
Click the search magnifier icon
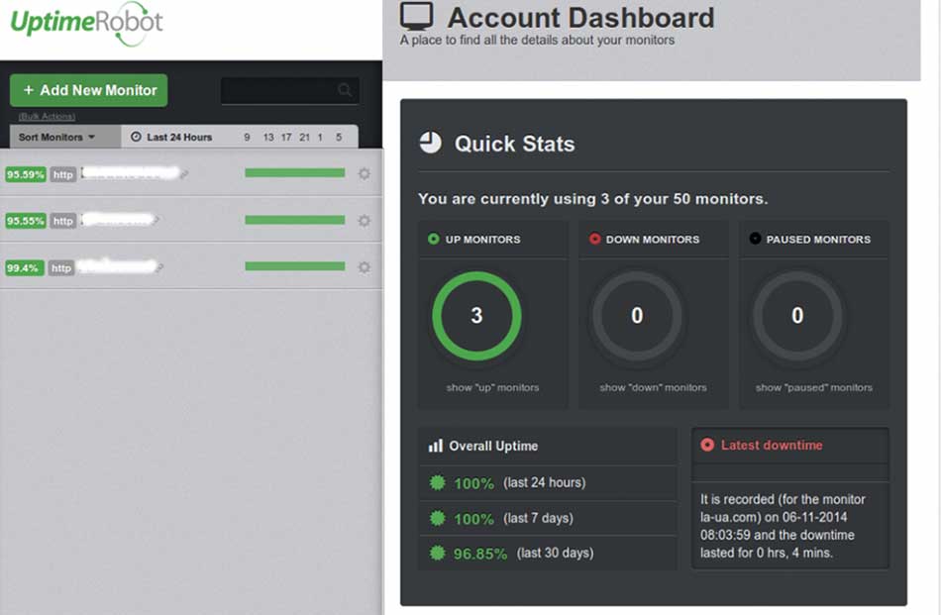(x=345, y=90)
